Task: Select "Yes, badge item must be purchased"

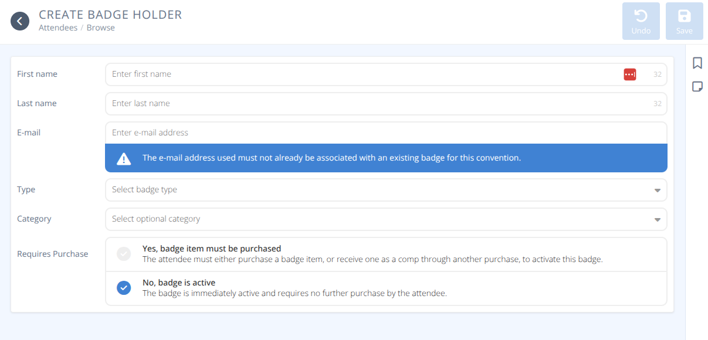Action: tap(124, 253)
